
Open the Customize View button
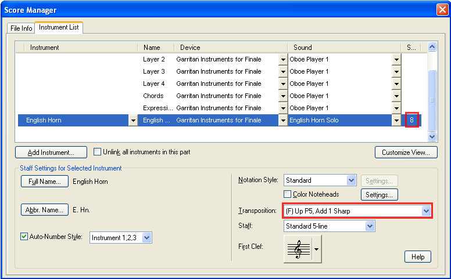(x=406, y=153)
